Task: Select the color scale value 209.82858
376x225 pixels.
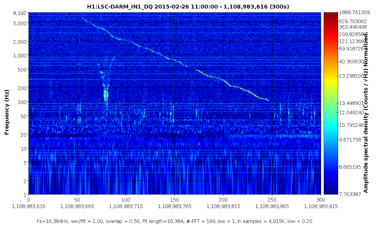Action: pyautogui.click(x=351, y=34)
